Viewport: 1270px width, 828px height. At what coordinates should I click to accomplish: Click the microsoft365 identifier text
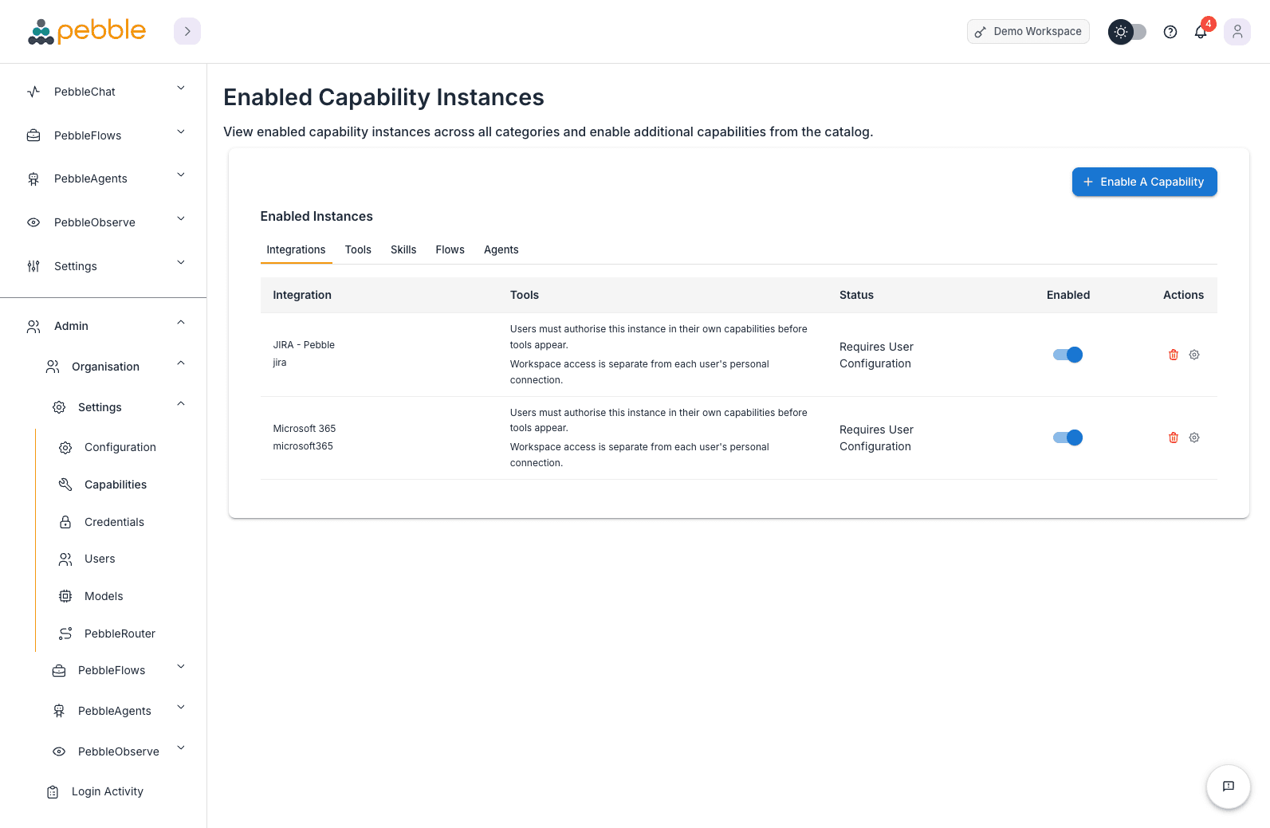click(303, 446)
